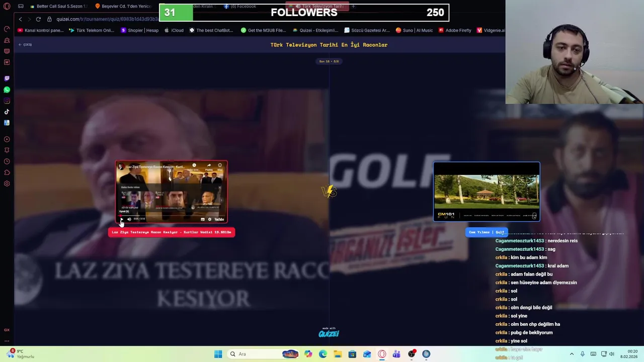The image size is (644, 362).
Task: Open WhatsApp in the Opera sidebar
Action: pos(7,89)
